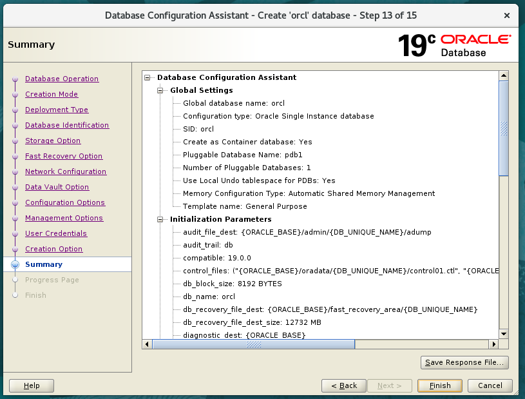Collapse the Database Configuration Assistant root node
Image resolution: width=525 pixels, height=399 pixels.
[x=147, y=78]
